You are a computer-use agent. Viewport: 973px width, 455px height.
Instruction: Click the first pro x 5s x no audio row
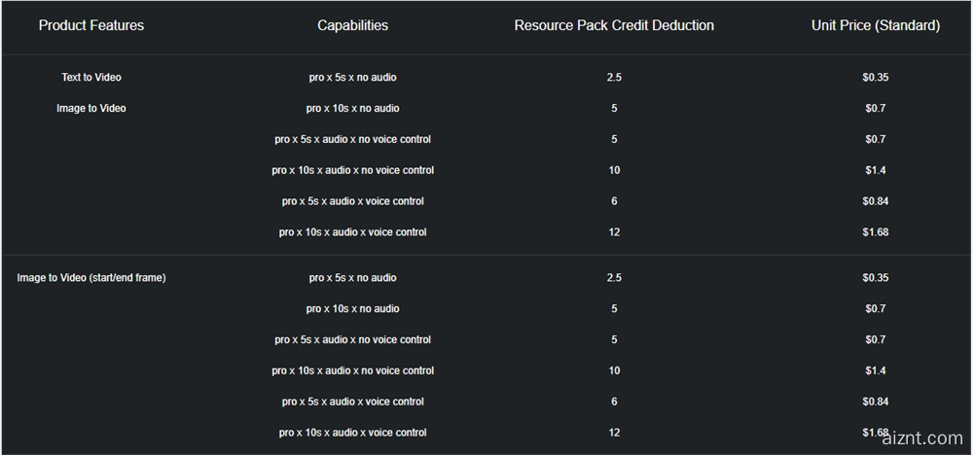point(352,77)
